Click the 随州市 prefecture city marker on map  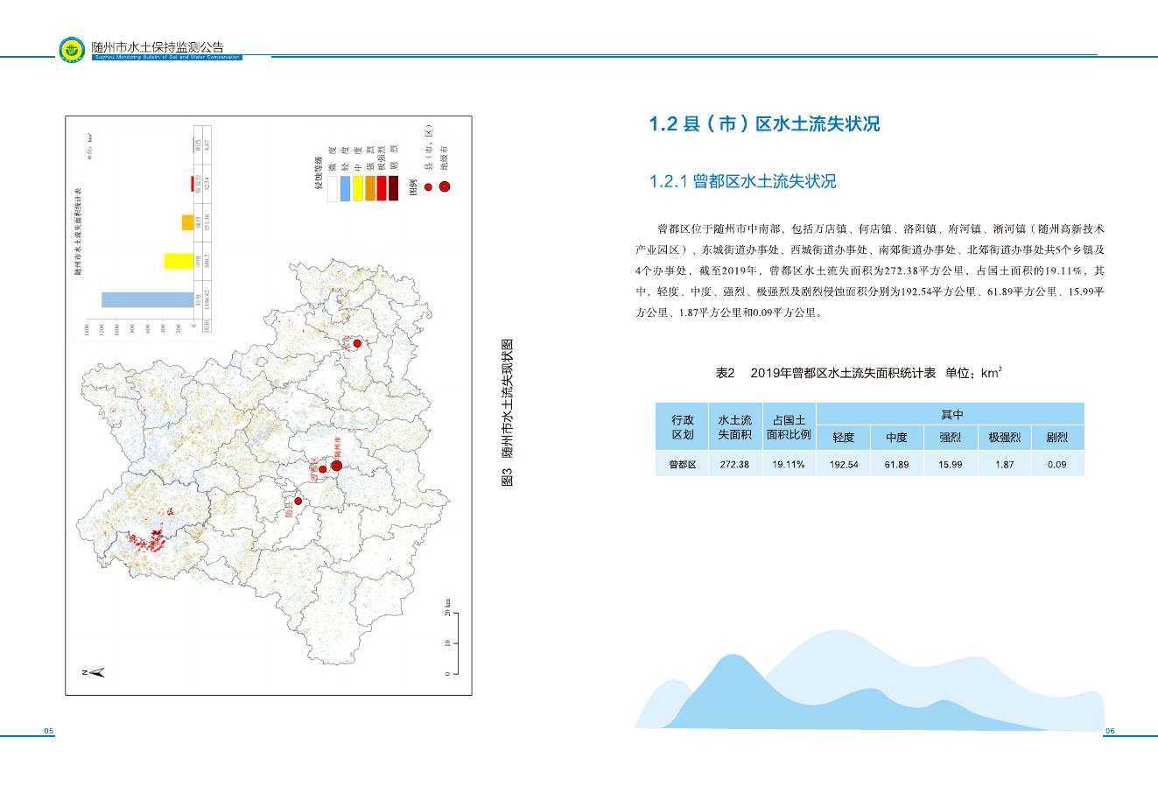pos(337,466)
